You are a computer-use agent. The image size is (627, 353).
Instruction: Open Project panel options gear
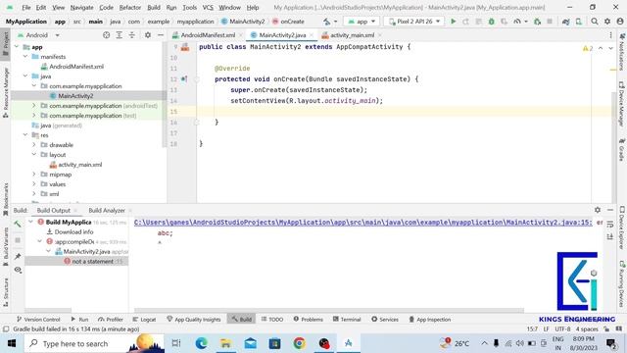pyautogui.click(x=148, y=35)
